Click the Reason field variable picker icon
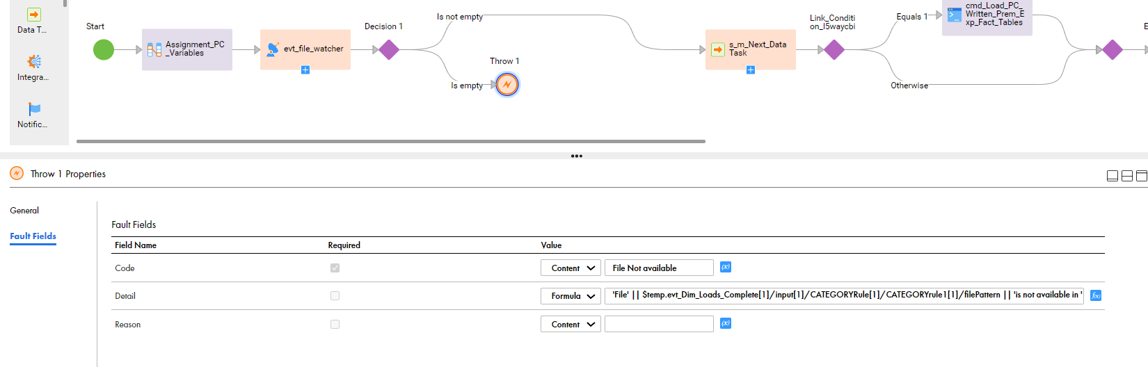This screenshot has width=1148, height=367. [x=726, y=323]
